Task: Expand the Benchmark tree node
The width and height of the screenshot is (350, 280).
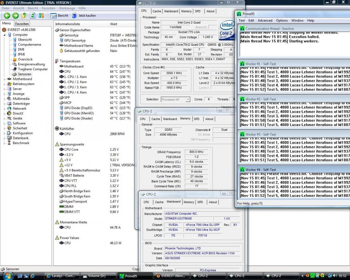Action: click(5, 143)
